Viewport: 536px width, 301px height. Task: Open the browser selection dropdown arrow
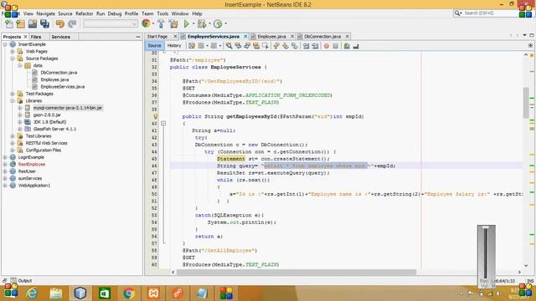point(153,24)
